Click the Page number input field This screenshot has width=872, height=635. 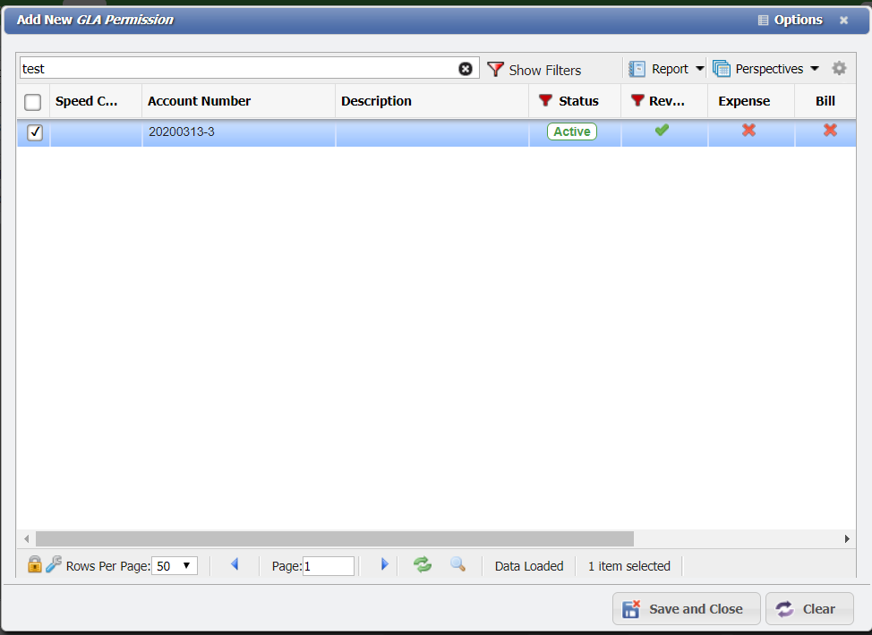(x=329, y=565)
